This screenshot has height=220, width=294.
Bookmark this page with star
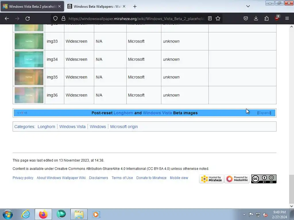[x=218, y=19]
